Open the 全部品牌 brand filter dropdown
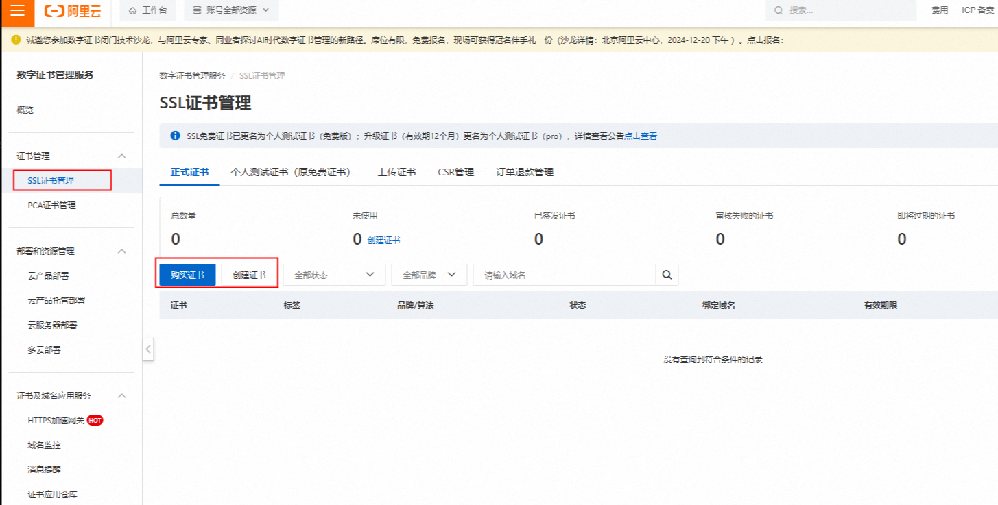 coord(429,275)
